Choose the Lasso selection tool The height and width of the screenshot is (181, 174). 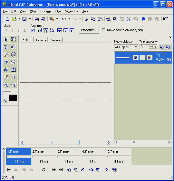click(14, 62)
